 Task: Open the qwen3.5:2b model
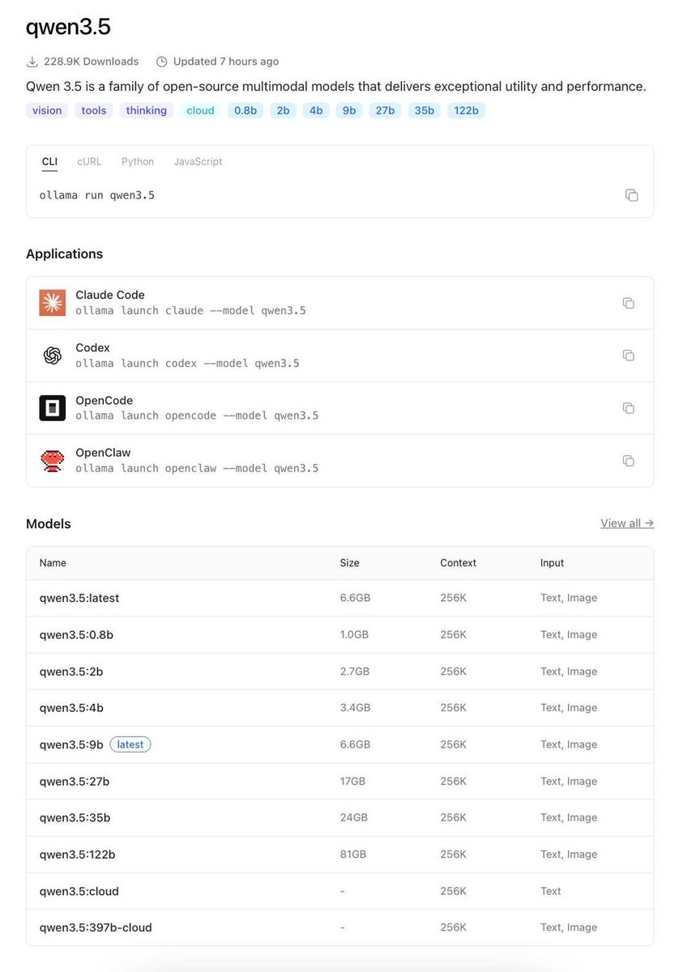tap(71, 671)
